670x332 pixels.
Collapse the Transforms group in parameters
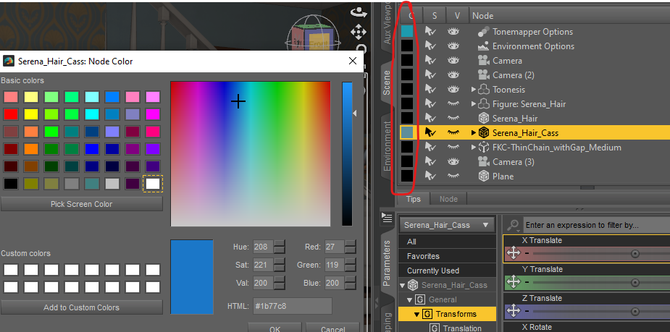tap(417, 314)
